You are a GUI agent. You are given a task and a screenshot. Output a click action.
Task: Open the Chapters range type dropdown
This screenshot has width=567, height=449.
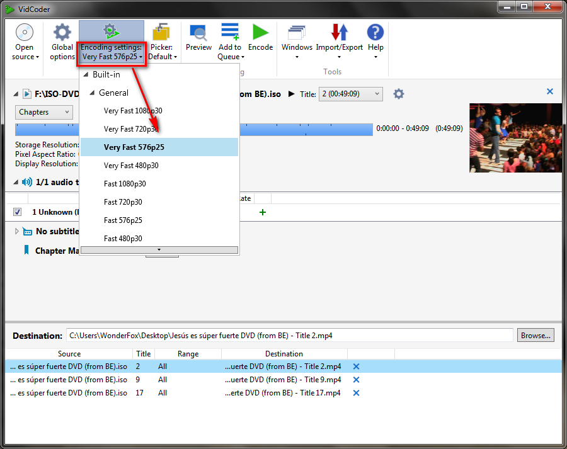click(x=44, y=112)
